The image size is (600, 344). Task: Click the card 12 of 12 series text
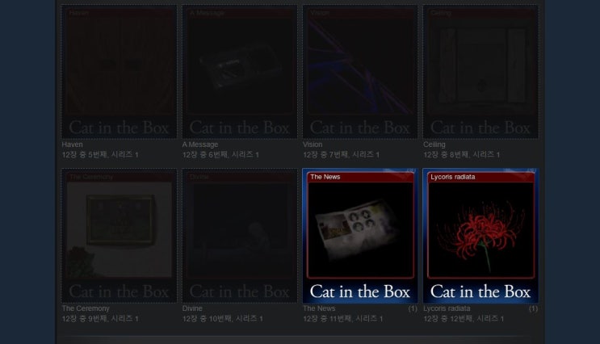[x=464, y=318]
